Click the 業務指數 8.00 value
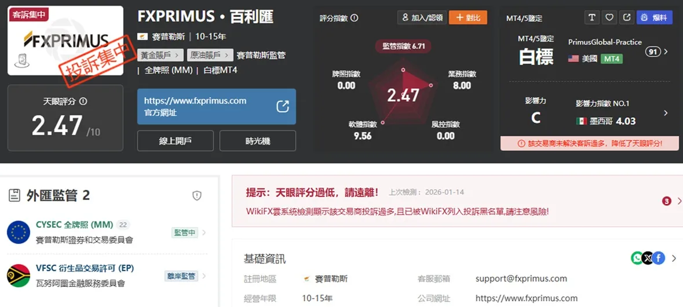Image resolution: width=683 pixels, height=307 pixels. (462, 85)
